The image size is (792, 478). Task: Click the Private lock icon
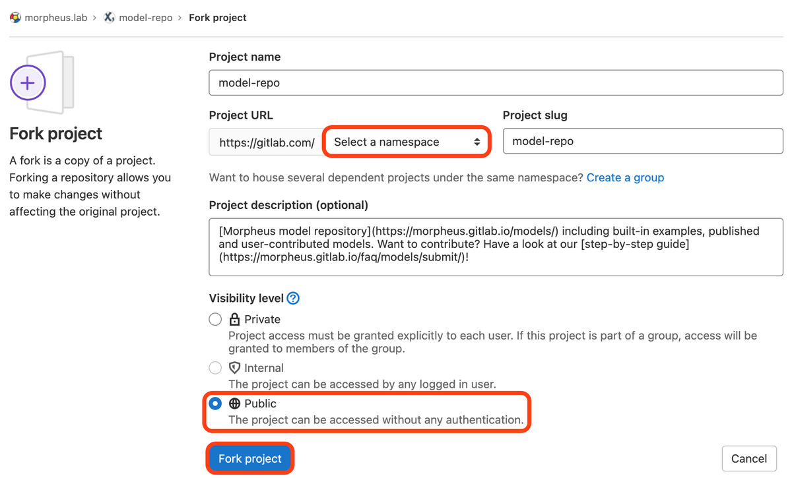click(234, 320)
